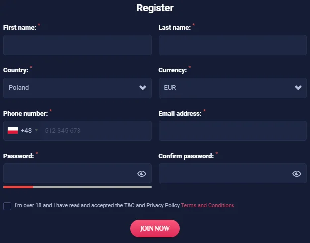Select the Phone number input field

[x=94, y=131]
